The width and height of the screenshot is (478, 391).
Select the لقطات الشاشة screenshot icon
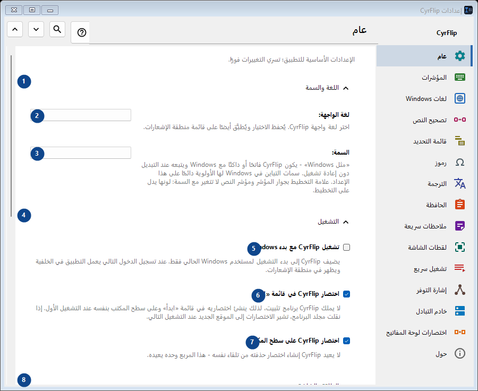coord(460,247)
